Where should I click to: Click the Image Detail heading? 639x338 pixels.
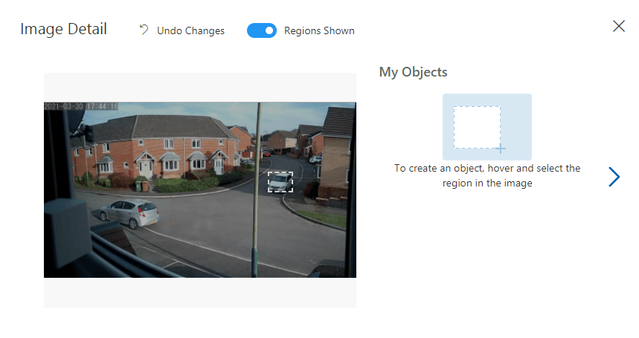pos(63,29)
